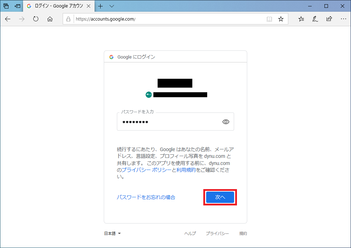
Task: Refresh the current page
Action: pyautogui.click(x=36, y=19)
